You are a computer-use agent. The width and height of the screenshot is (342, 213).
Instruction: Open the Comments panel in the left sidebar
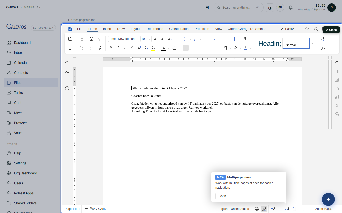click(67, 71)
